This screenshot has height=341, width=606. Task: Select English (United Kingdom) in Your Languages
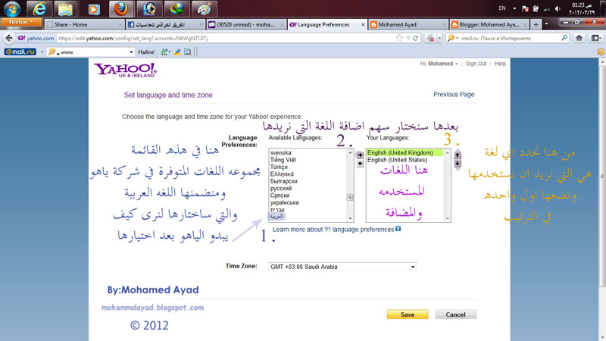tap(405, 153)
